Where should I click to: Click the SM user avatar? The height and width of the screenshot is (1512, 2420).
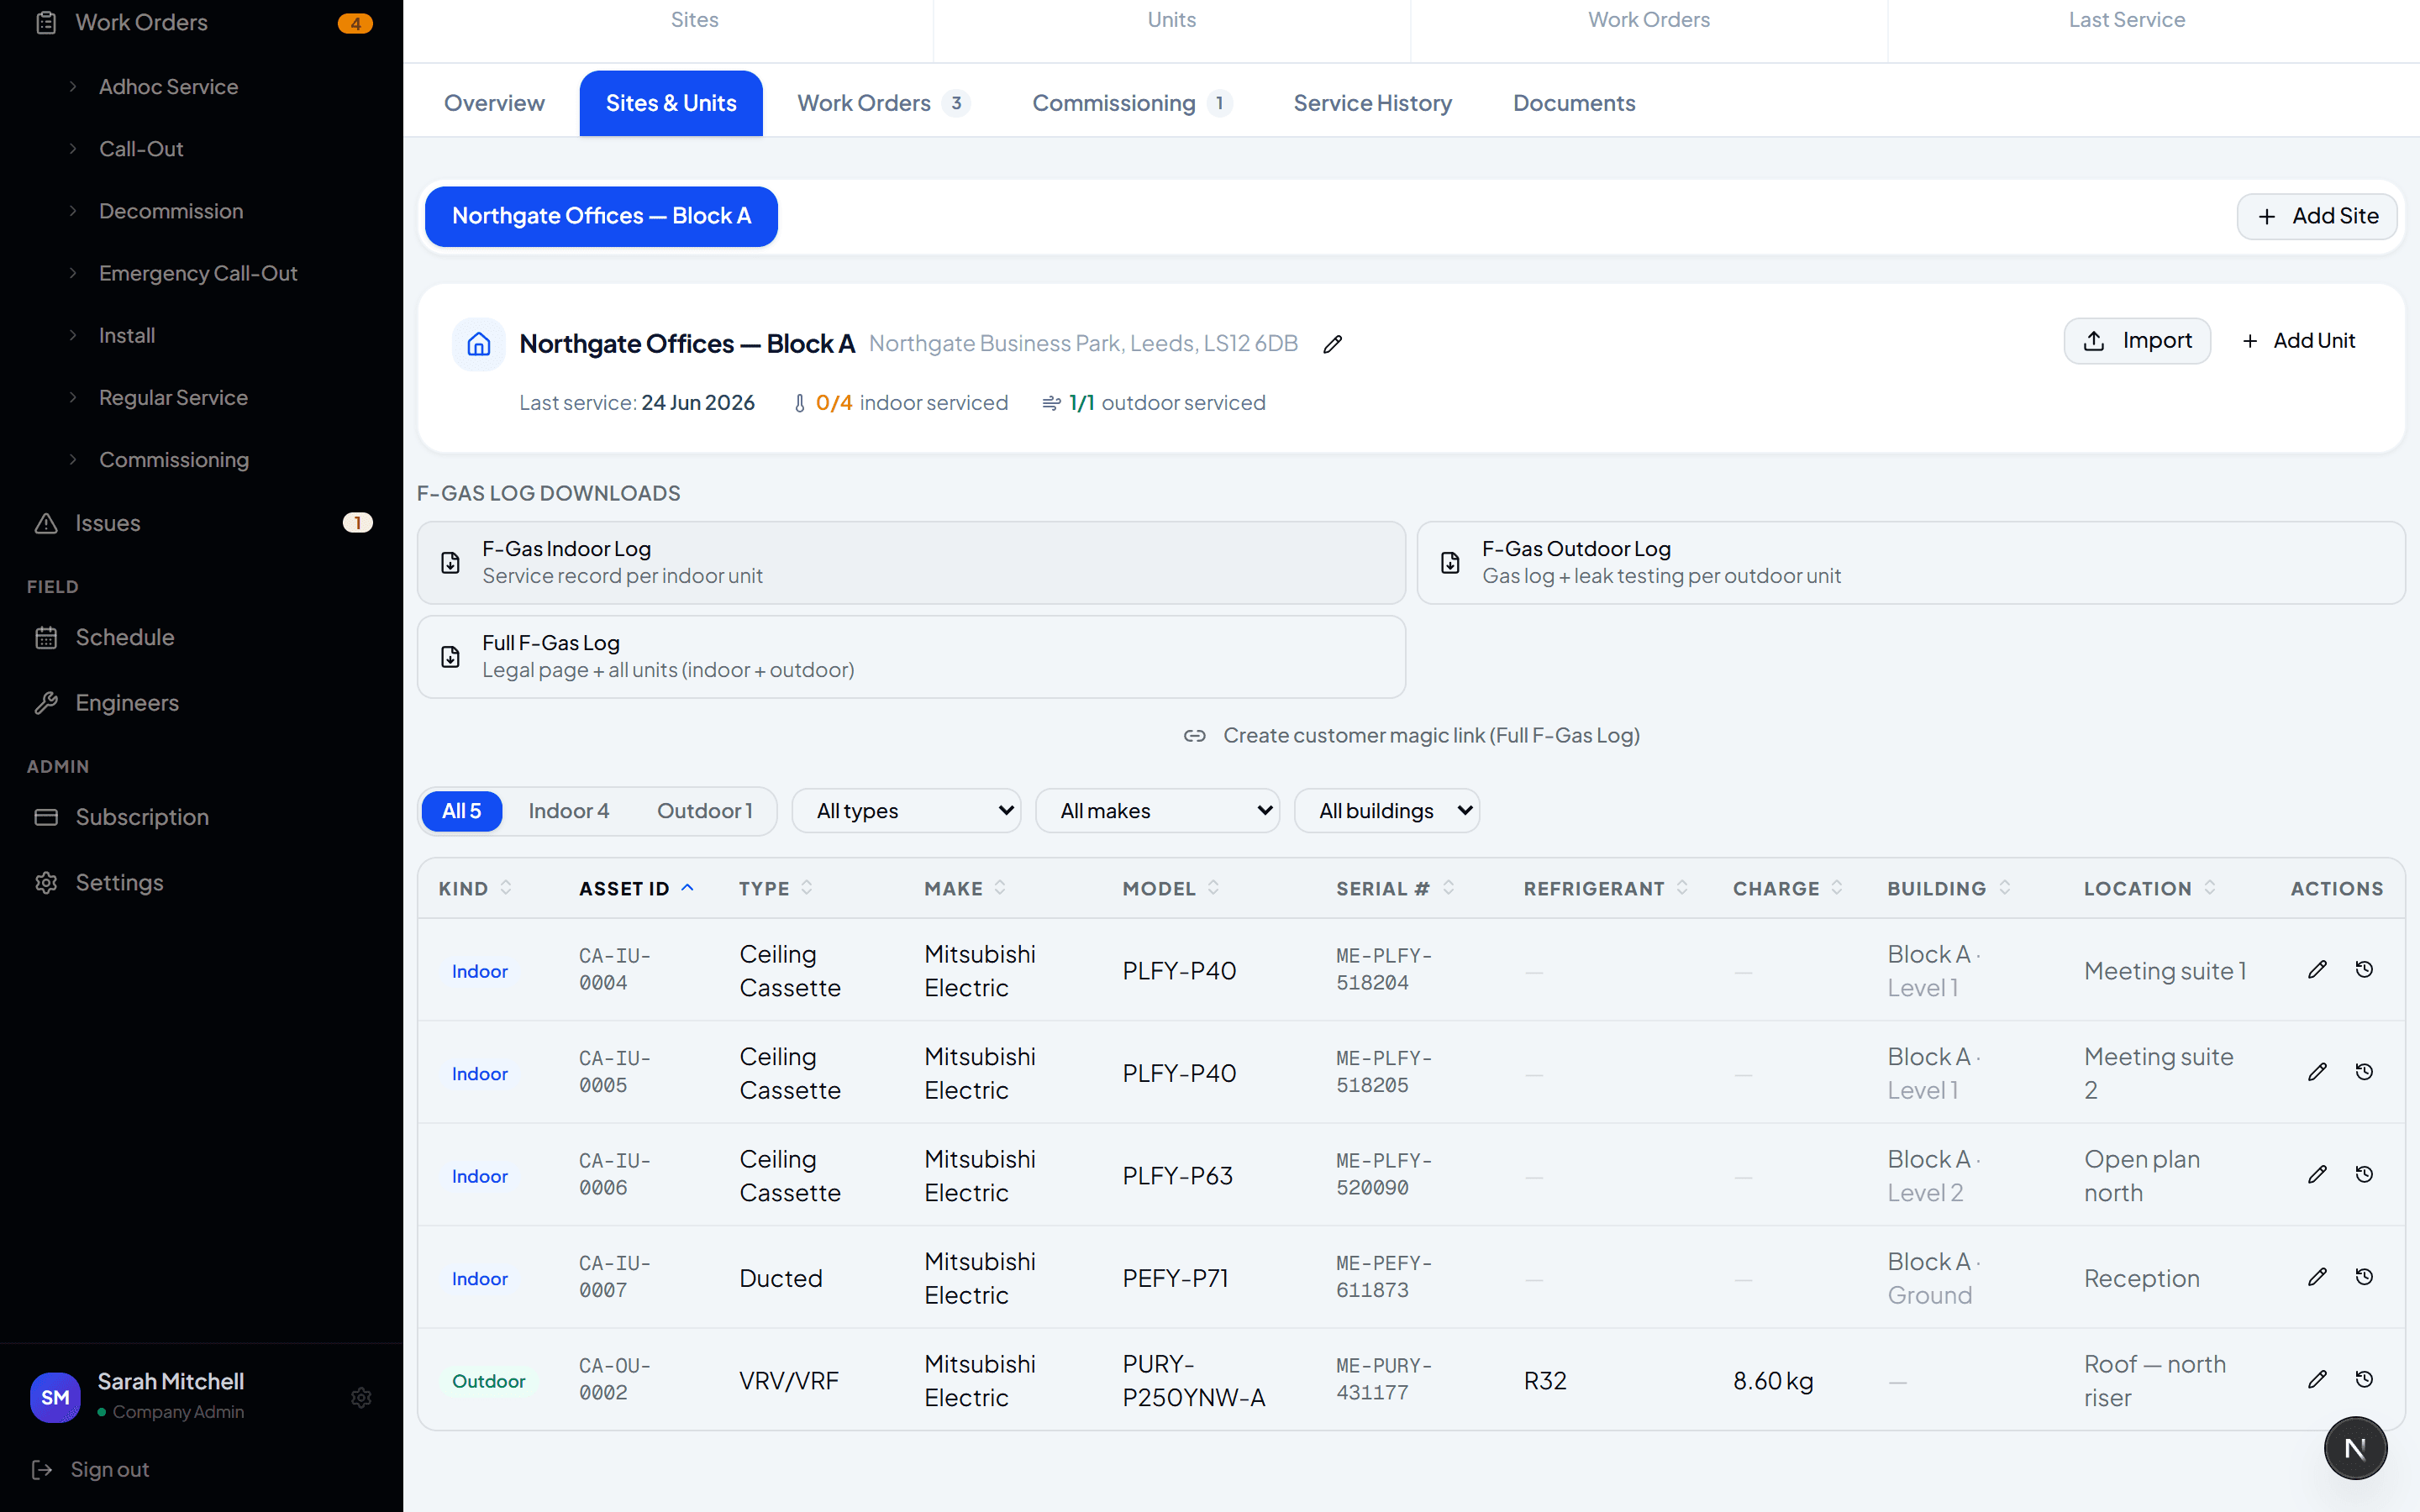[55, 1397]
